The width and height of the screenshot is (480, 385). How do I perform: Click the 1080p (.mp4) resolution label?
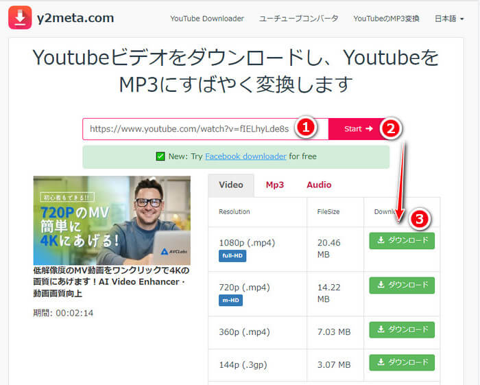247,243
